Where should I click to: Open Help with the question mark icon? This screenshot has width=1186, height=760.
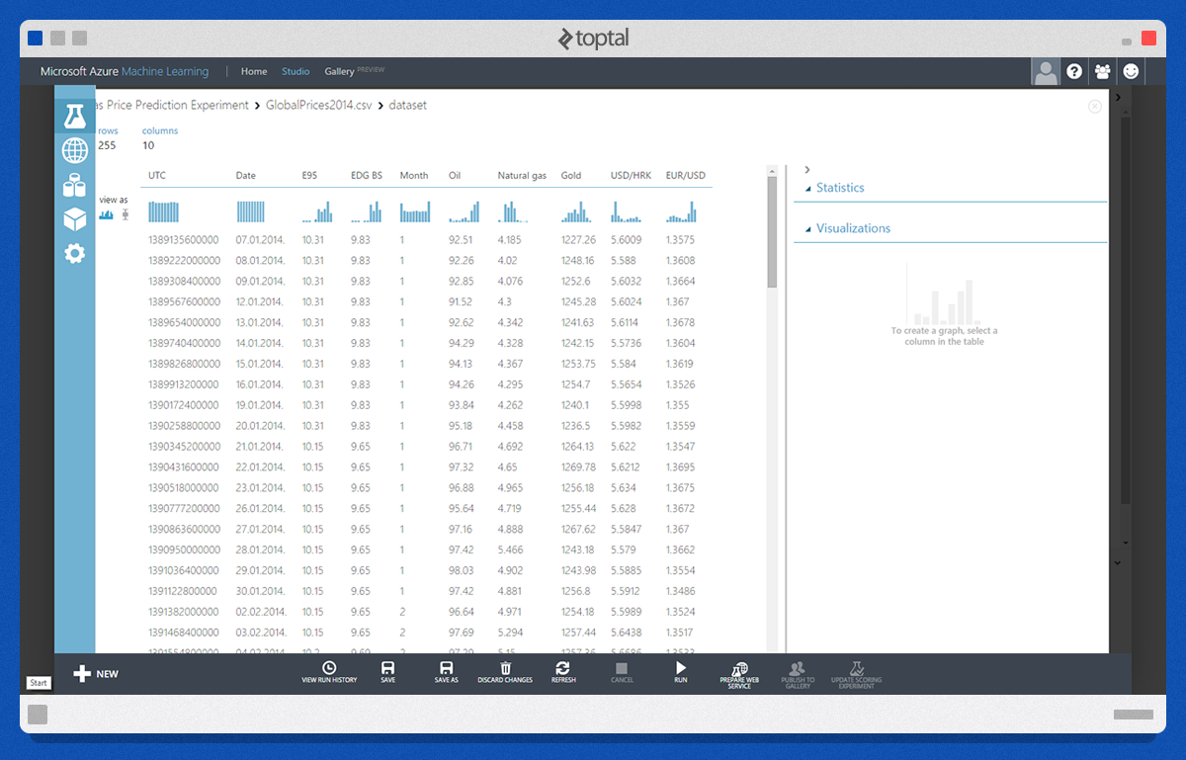pos(1074,71)
